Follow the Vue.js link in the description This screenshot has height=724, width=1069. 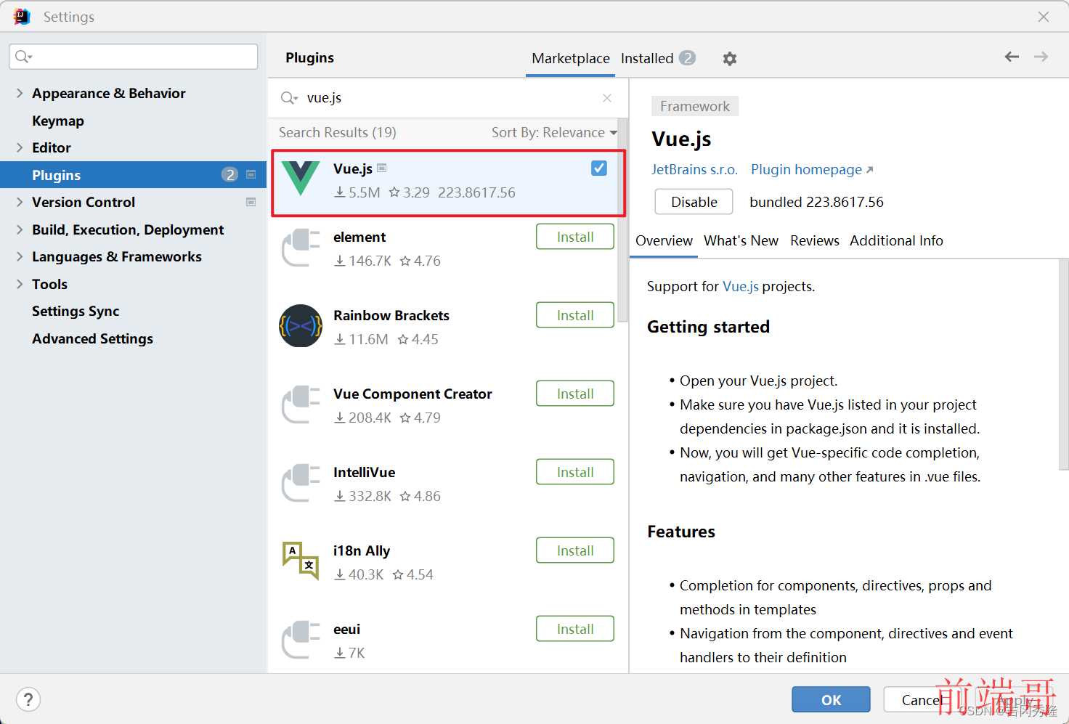coord(741,286)
